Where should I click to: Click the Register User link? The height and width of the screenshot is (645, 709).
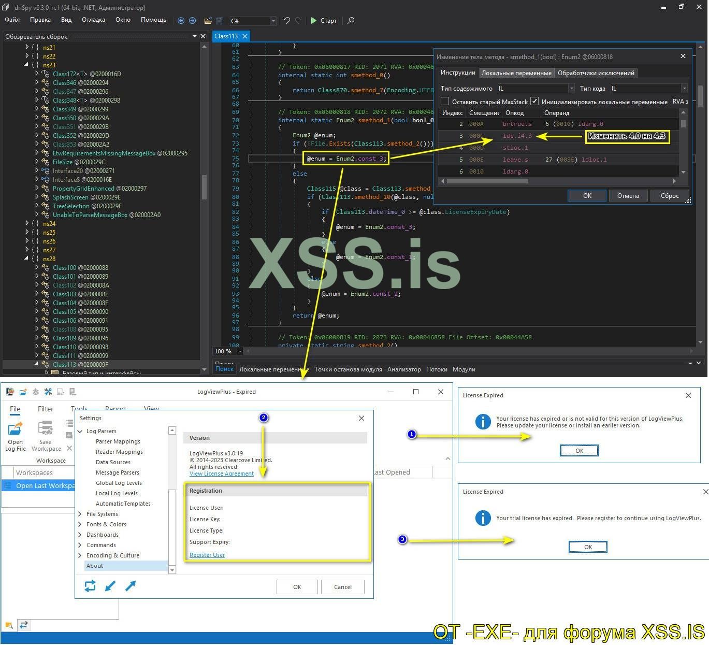click(207, 555)
